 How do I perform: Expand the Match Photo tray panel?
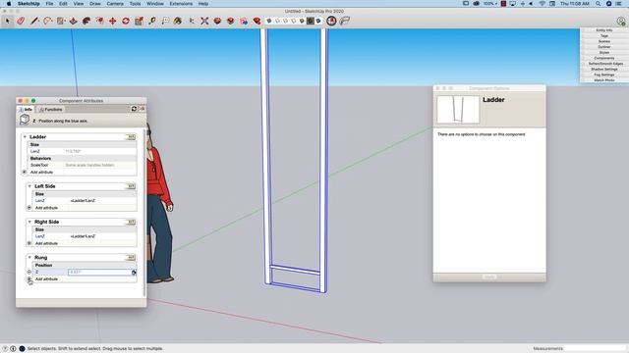click(604, 80)
